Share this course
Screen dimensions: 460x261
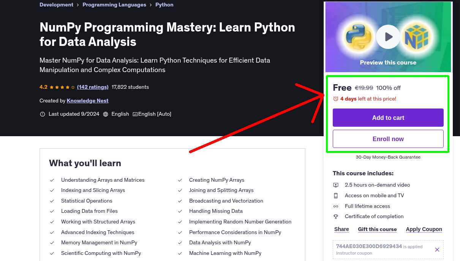coord(341,229)
